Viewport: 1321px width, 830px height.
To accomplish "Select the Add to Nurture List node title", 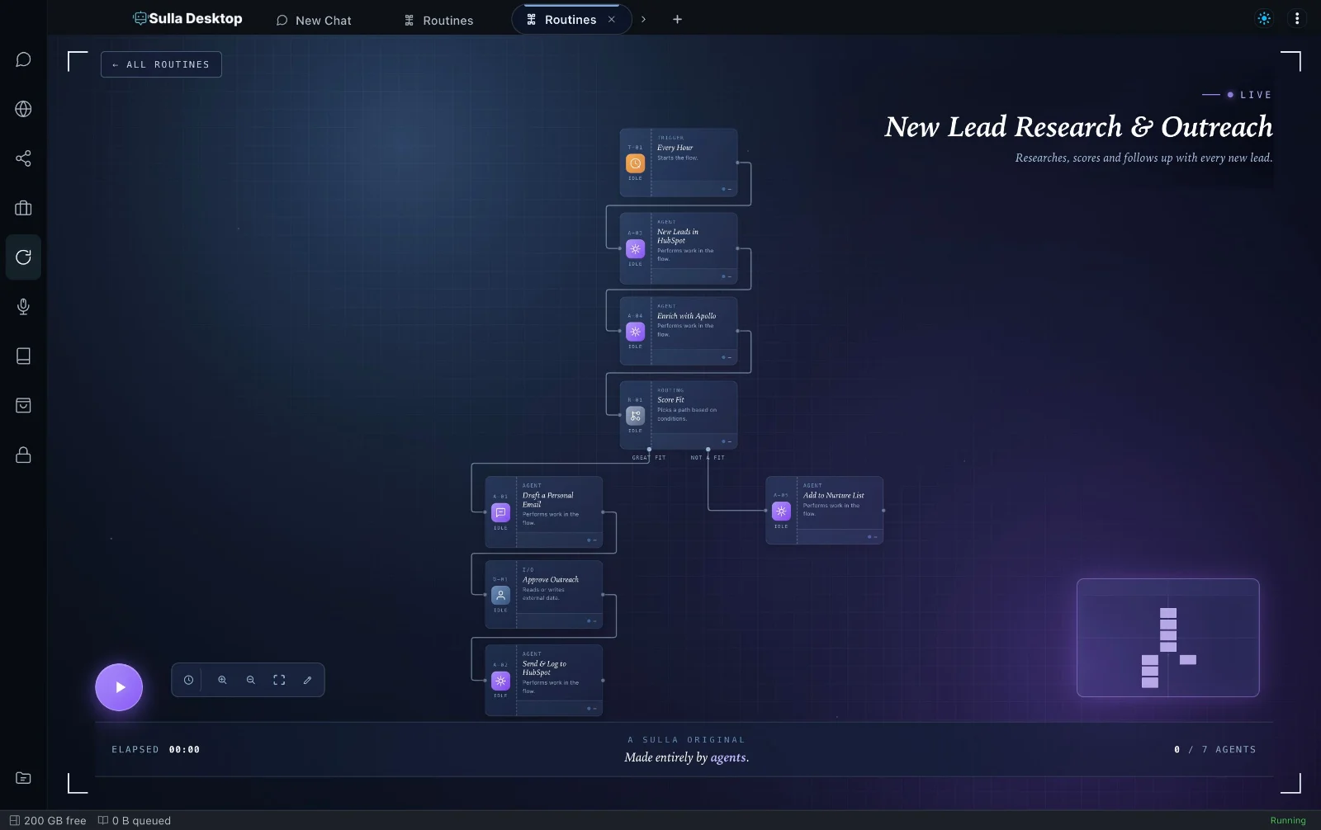I will (x=833, y=496).
